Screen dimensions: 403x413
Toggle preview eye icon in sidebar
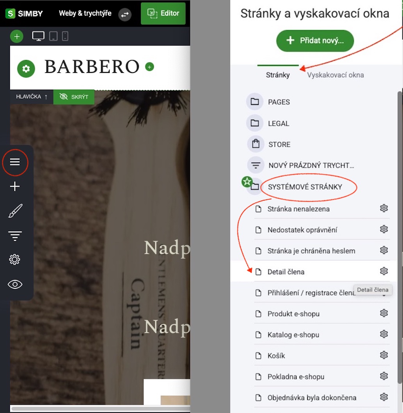pos(15,284)
